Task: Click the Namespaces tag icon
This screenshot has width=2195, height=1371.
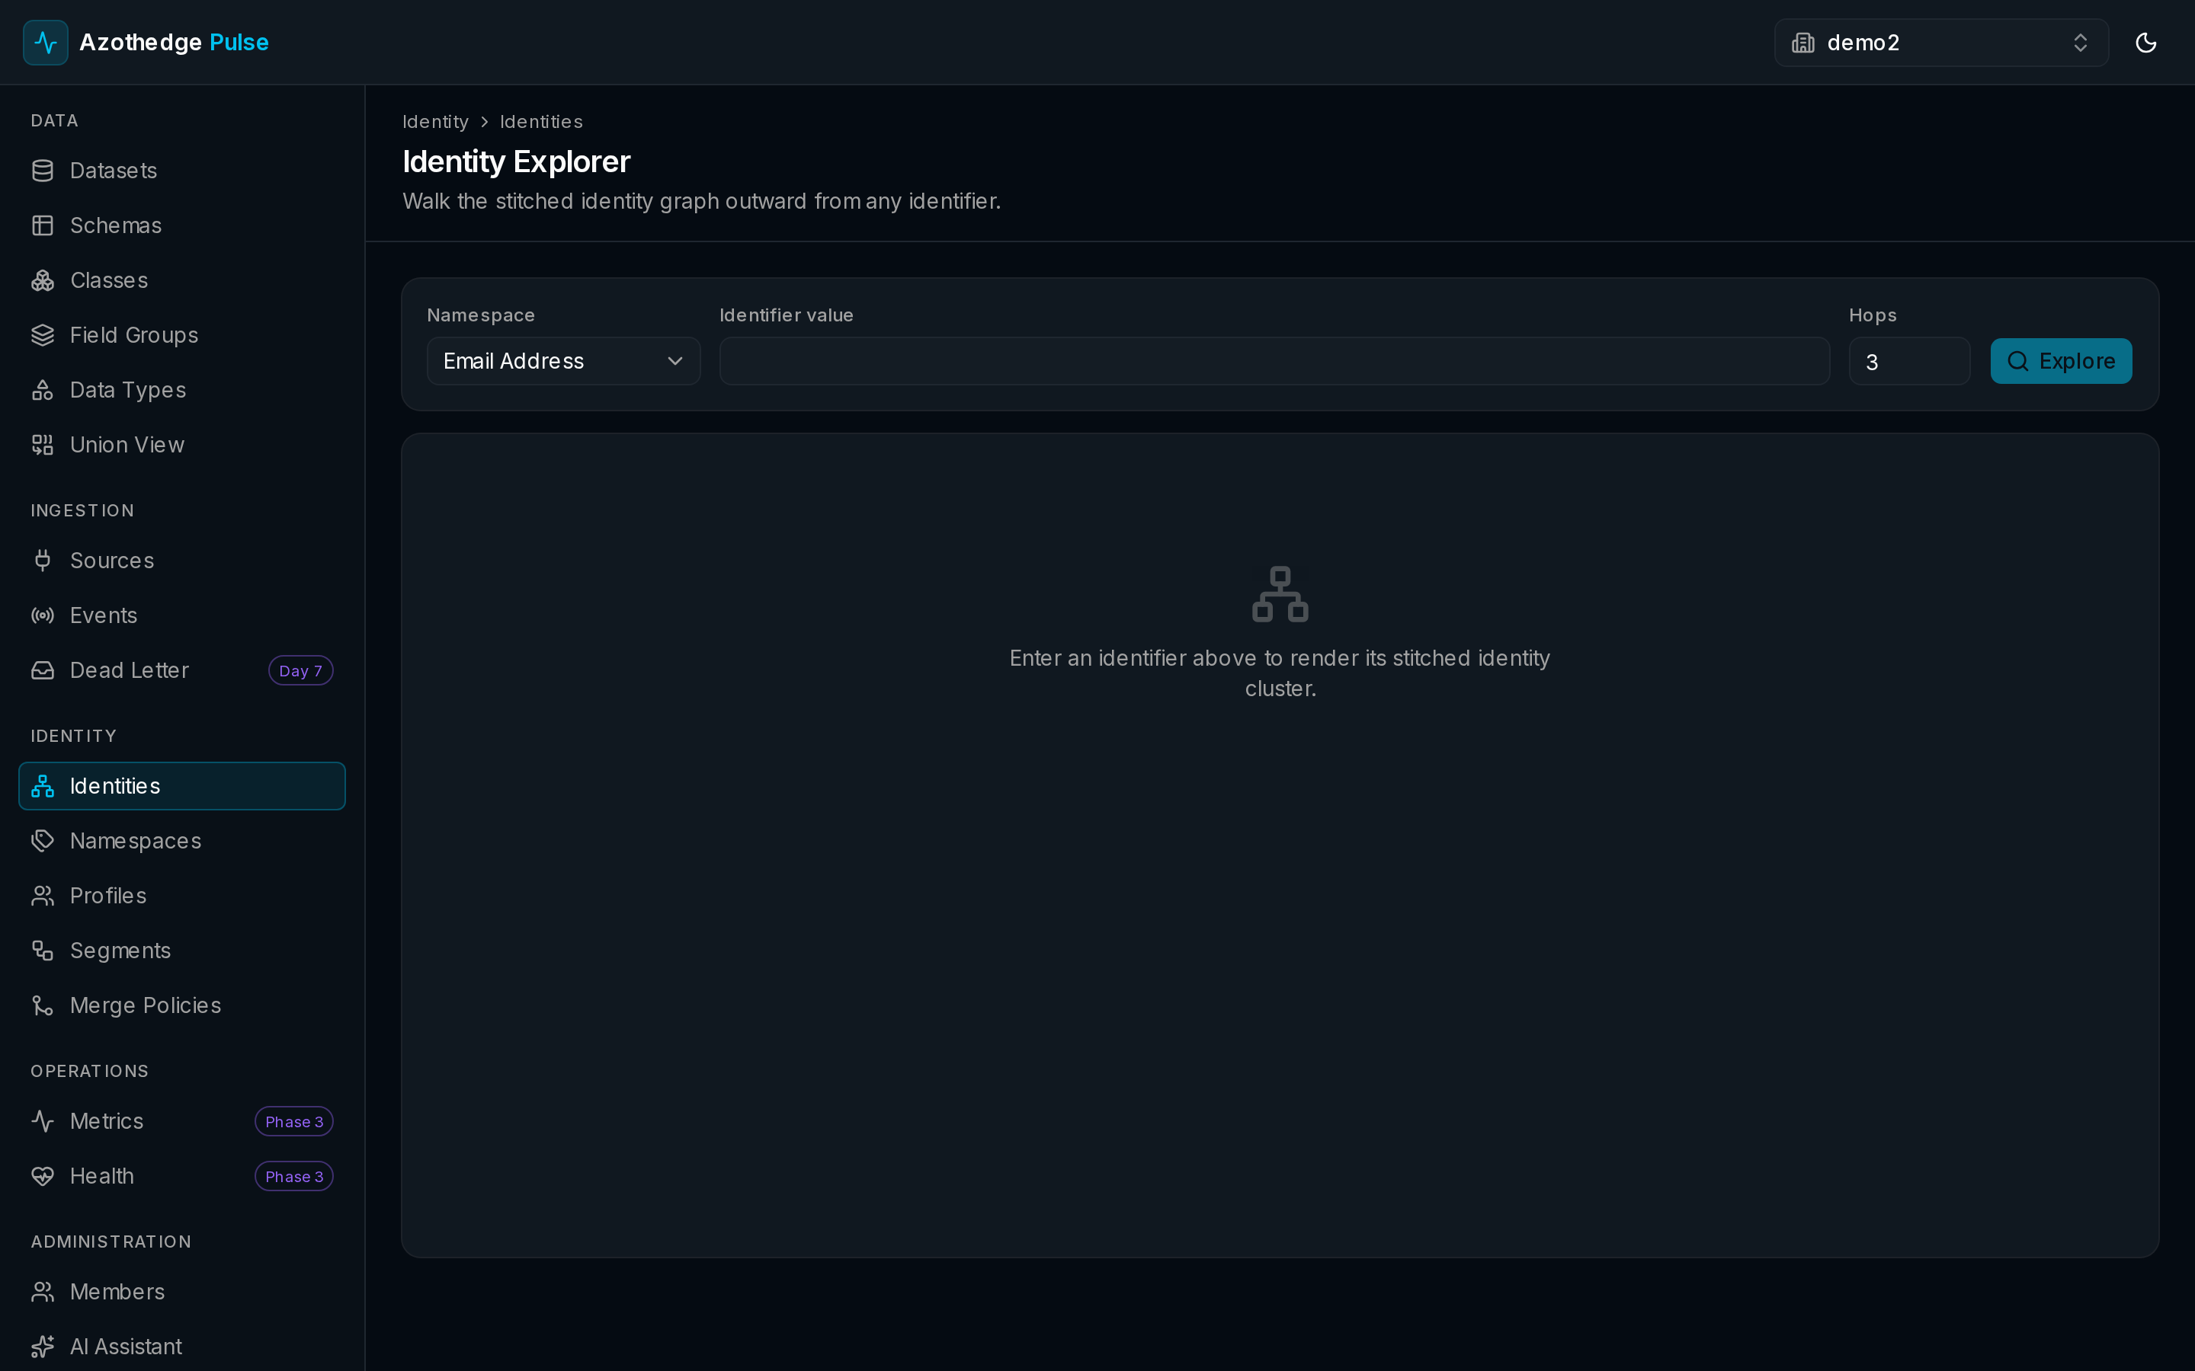Action: (43, 841)
